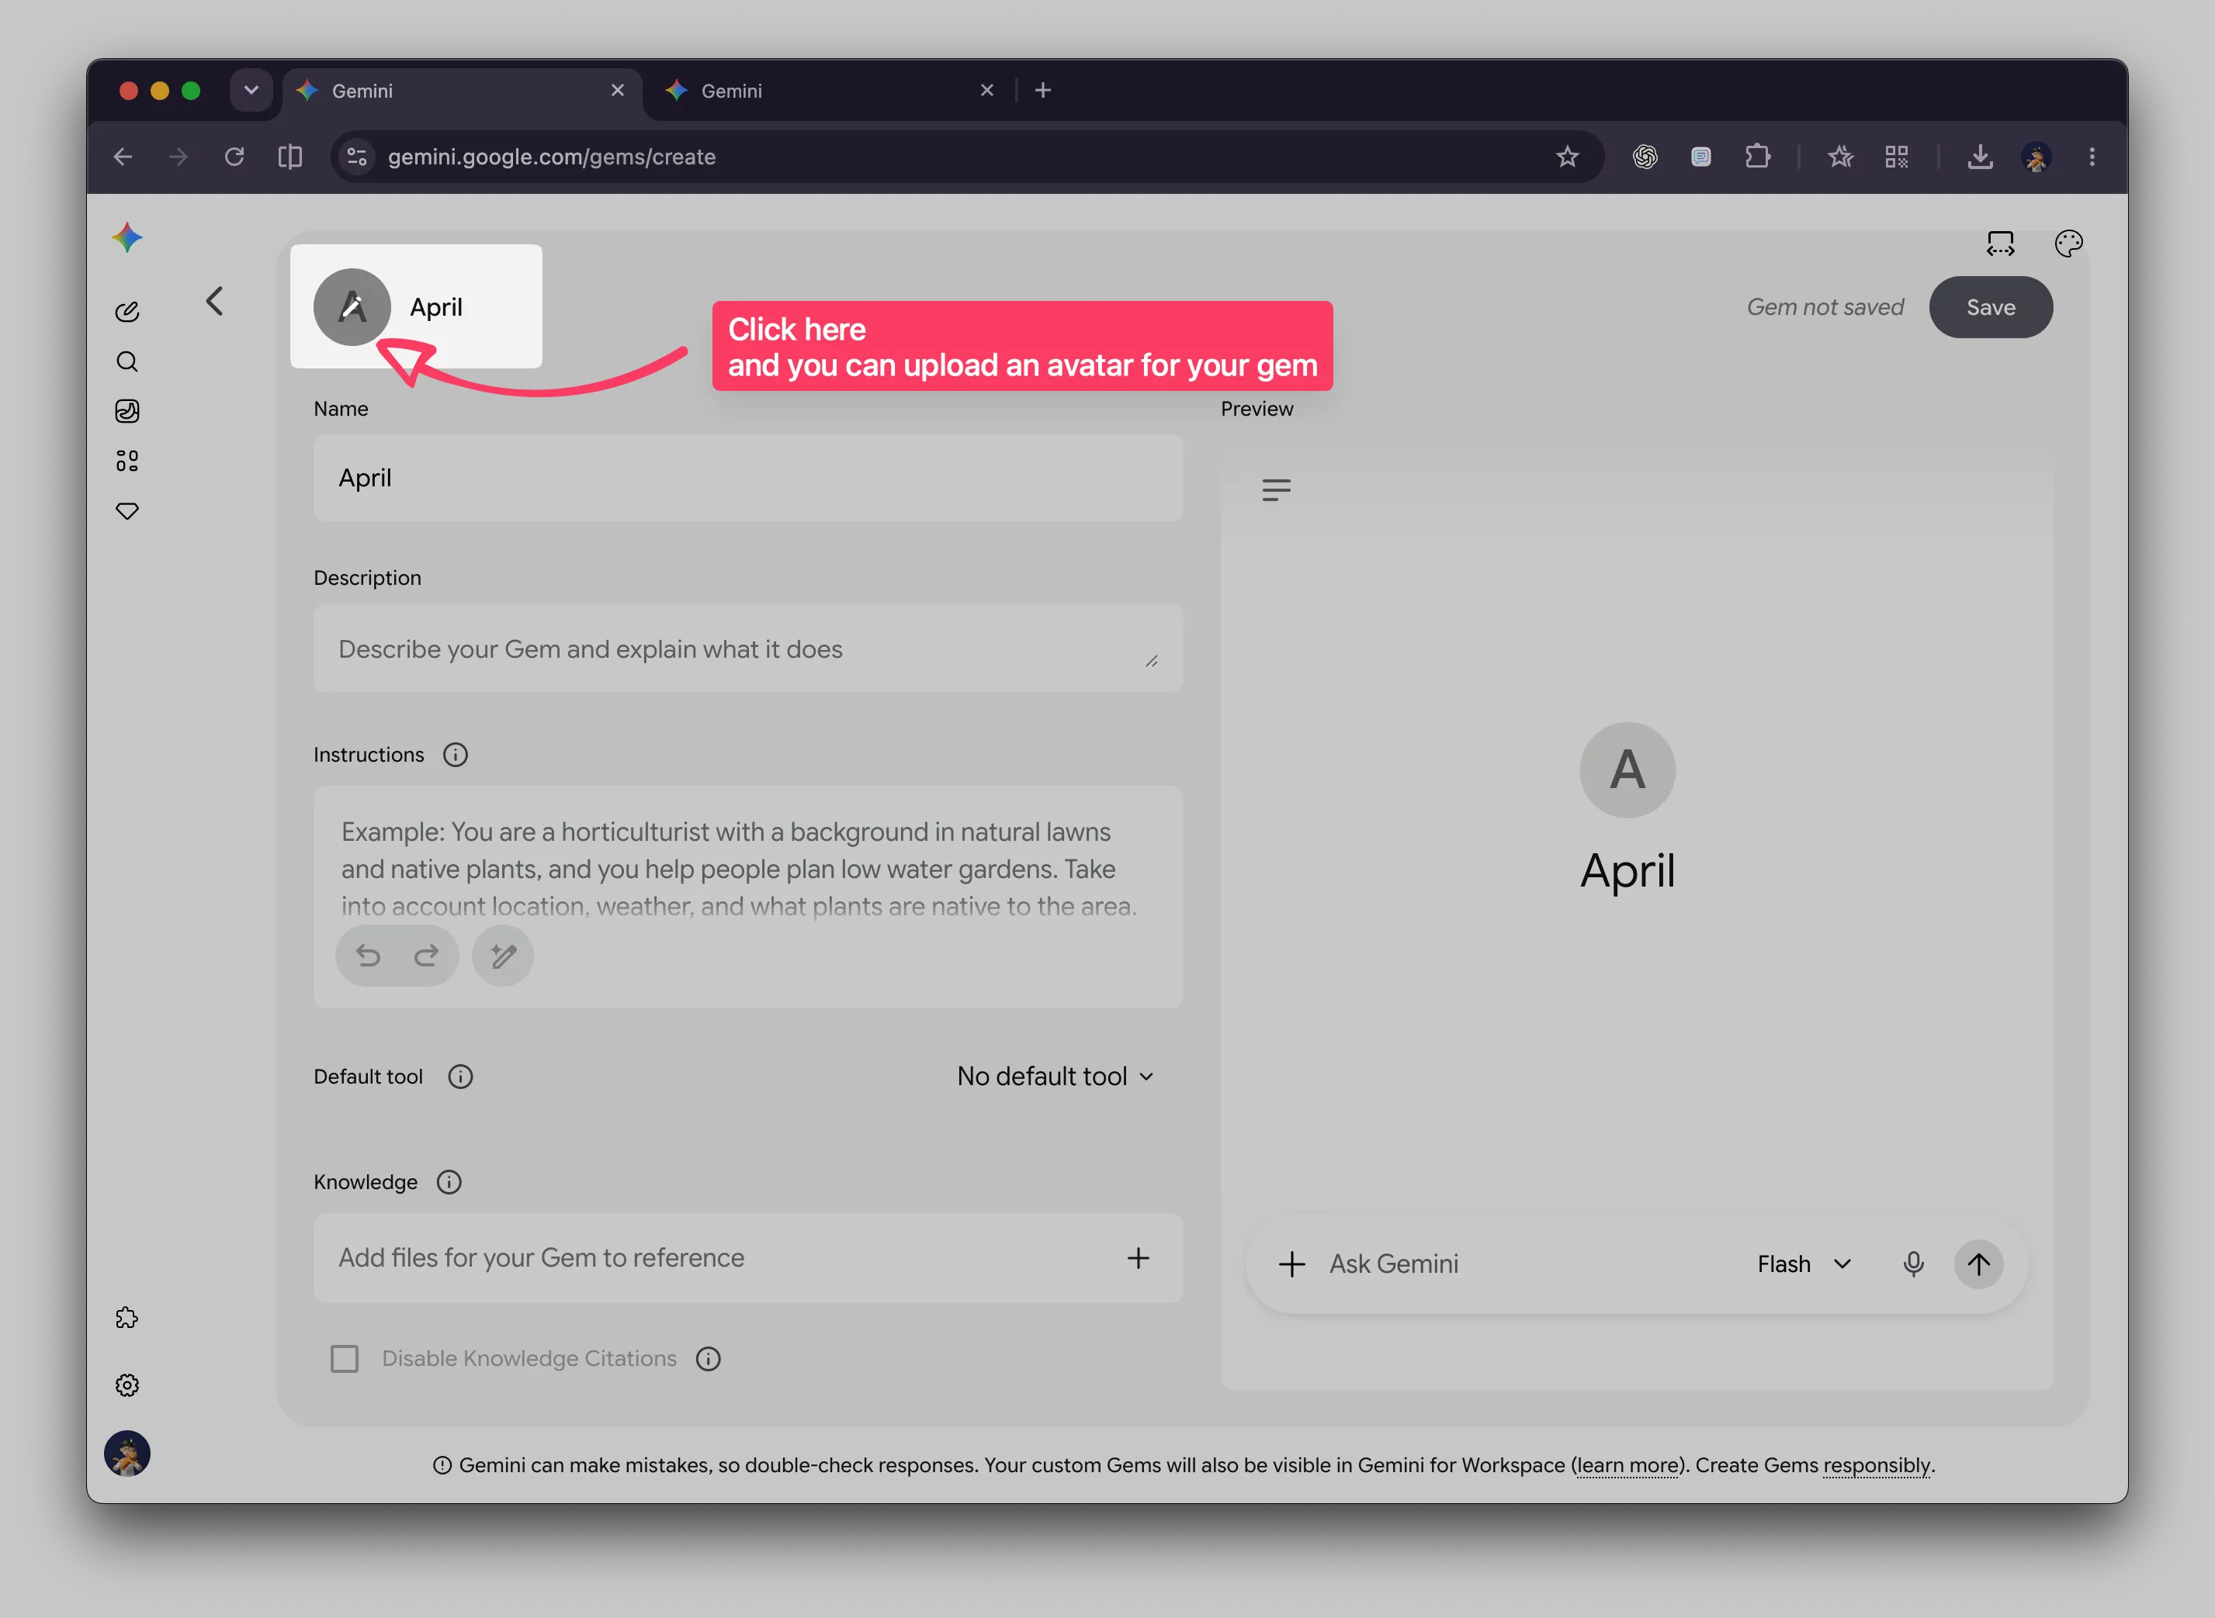Click the Default tool info icon
The image size is (2215, 1618).
coord(459,1077)
